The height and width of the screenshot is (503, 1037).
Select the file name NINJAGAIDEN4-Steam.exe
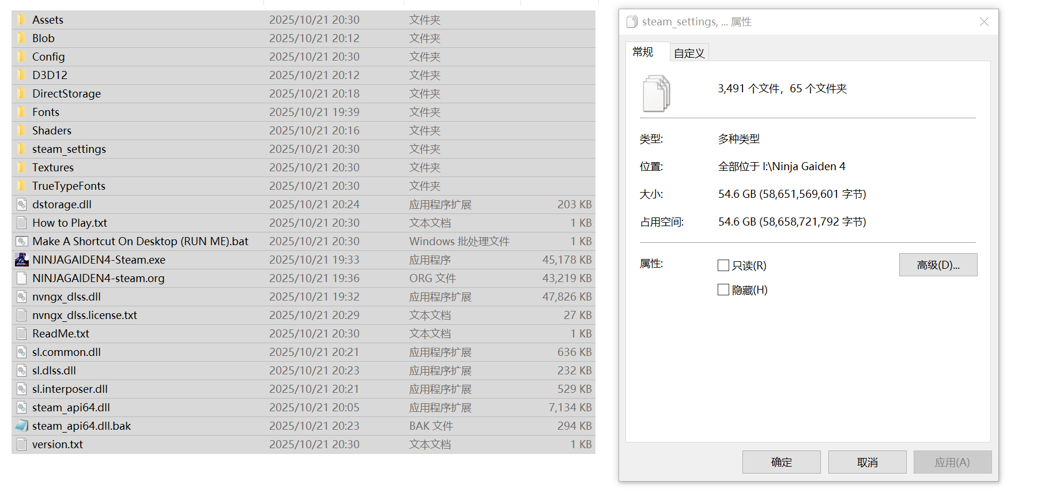[x=99, y=260]
